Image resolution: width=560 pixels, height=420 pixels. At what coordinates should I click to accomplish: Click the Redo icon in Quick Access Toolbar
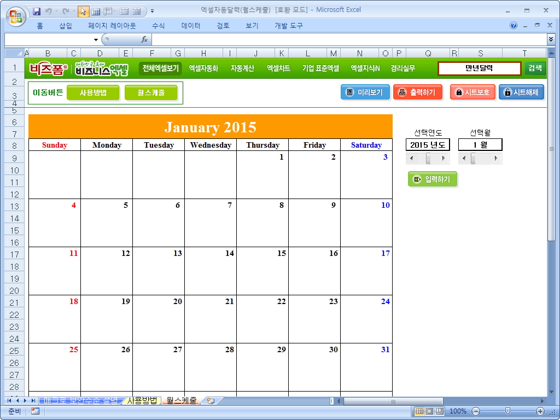click(66, 11)
